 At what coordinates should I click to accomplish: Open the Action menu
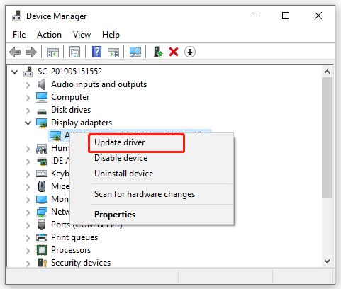click(49, 35)
